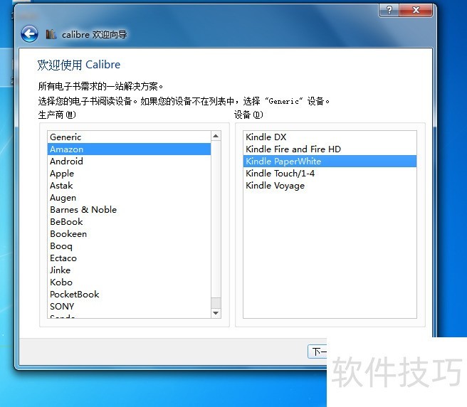Select Kindle PaperWhite device
Screen dimensions: 467x407
[330, 162]
